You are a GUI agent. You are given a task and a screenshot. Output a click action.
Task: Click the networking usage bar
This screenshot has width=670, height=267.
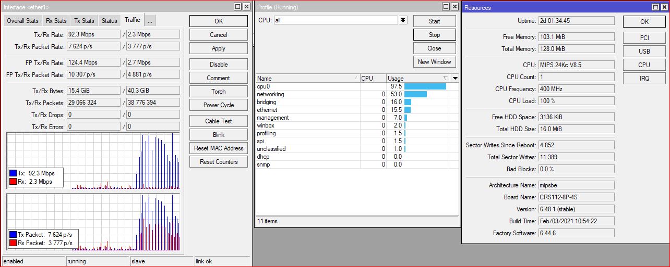tap(416, 94)
